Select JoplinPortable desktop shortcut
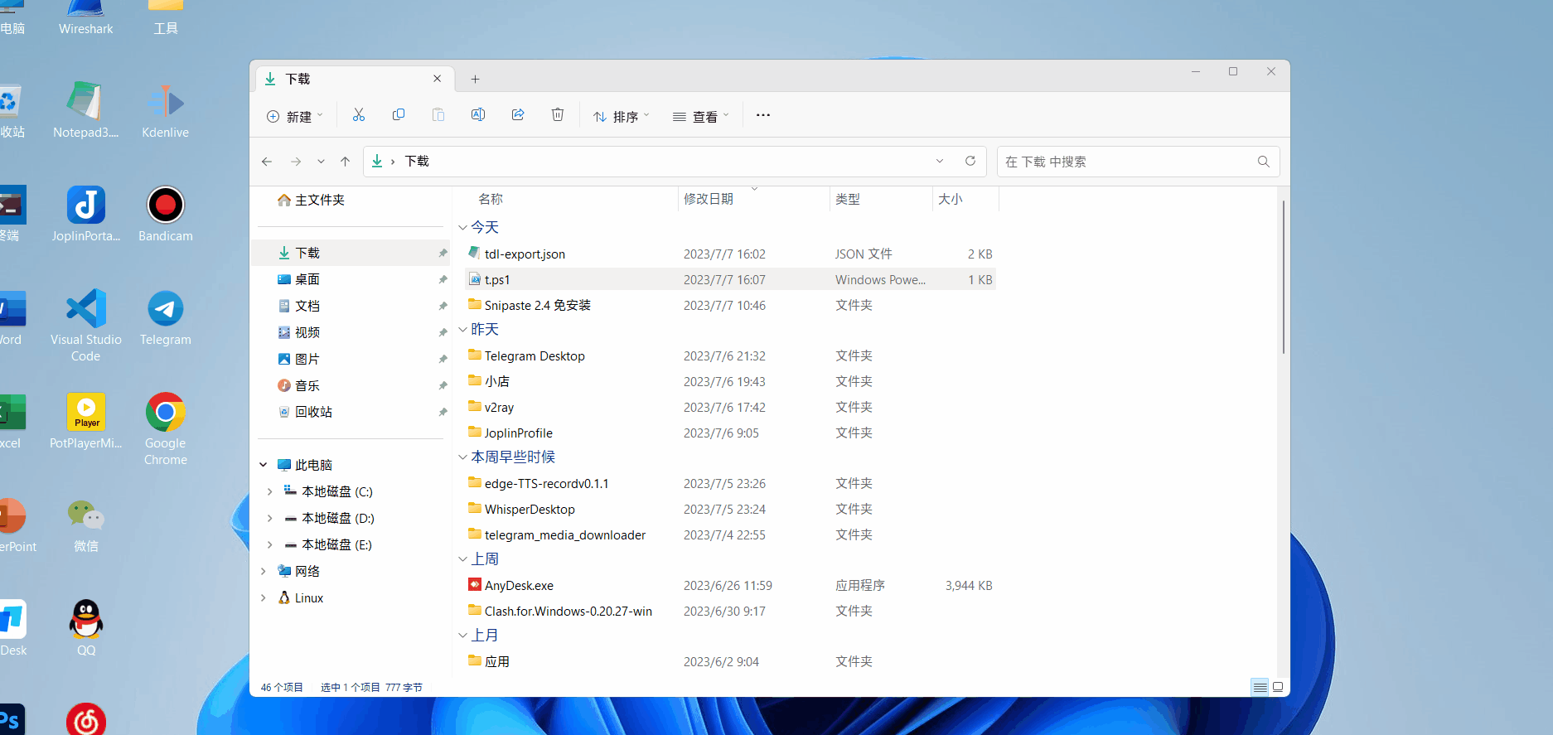1553x735 pixels. pyautogui.click(x=86, y=214)
